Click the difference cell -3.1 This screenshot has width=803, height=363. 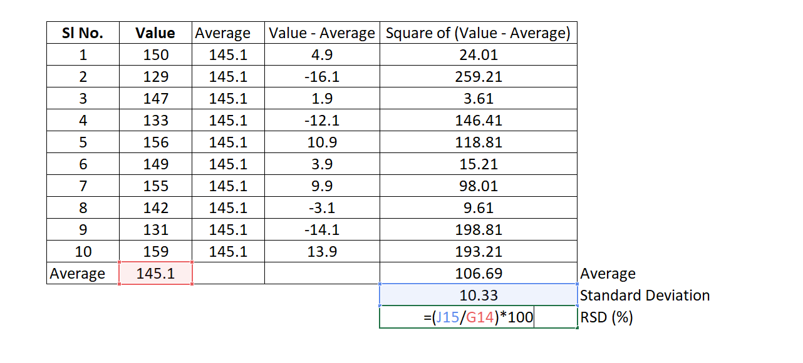tap(322, 207)
